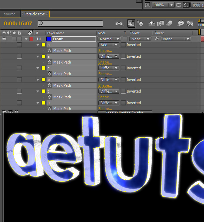Click the TrkMat column header
Image resolution: width=204 pixels, height=222 pixels.
[x=135, y=33]
